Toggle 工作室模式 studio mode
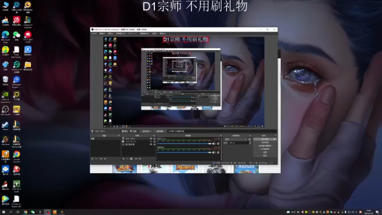 [265, 149]
